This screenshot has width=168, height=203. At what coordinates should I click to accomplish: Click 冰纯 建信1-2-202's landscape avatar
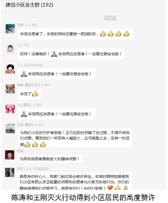click(10, 129)
